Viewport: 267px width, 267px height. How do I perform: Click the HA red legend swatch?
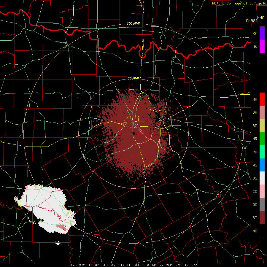click(262, 99)
